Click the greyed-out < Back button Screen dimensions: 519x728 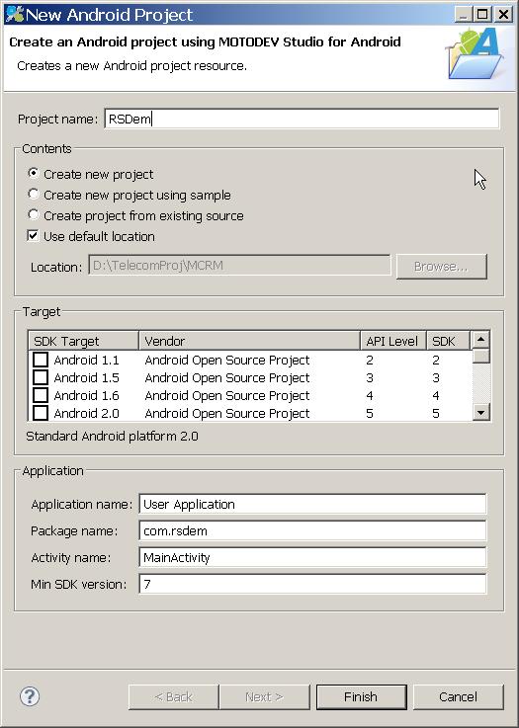point(173,697)
